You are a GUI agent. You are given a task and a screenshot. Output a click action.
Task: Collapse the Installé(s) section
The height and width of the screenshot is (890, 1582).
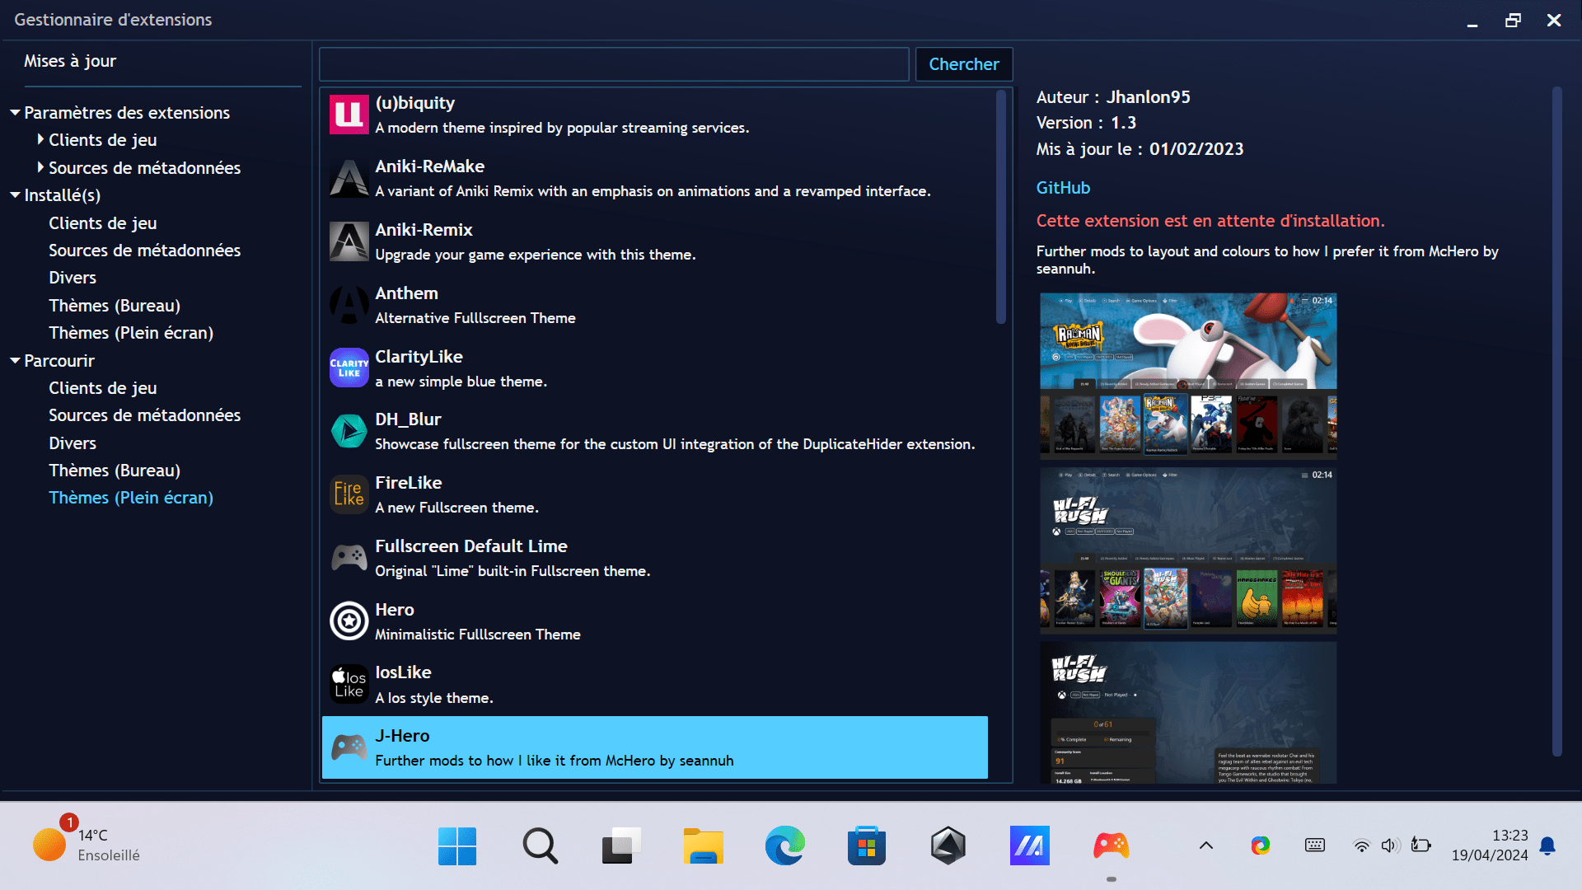(x=15, y=195)
